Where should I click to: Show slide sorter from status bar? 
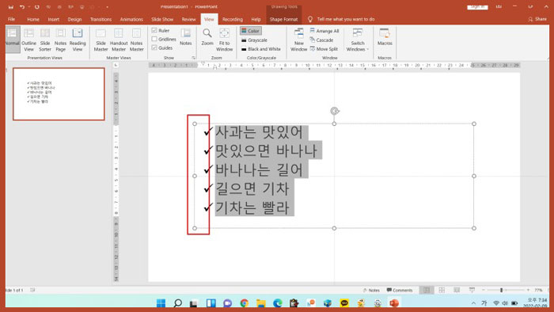pos(442,290)
